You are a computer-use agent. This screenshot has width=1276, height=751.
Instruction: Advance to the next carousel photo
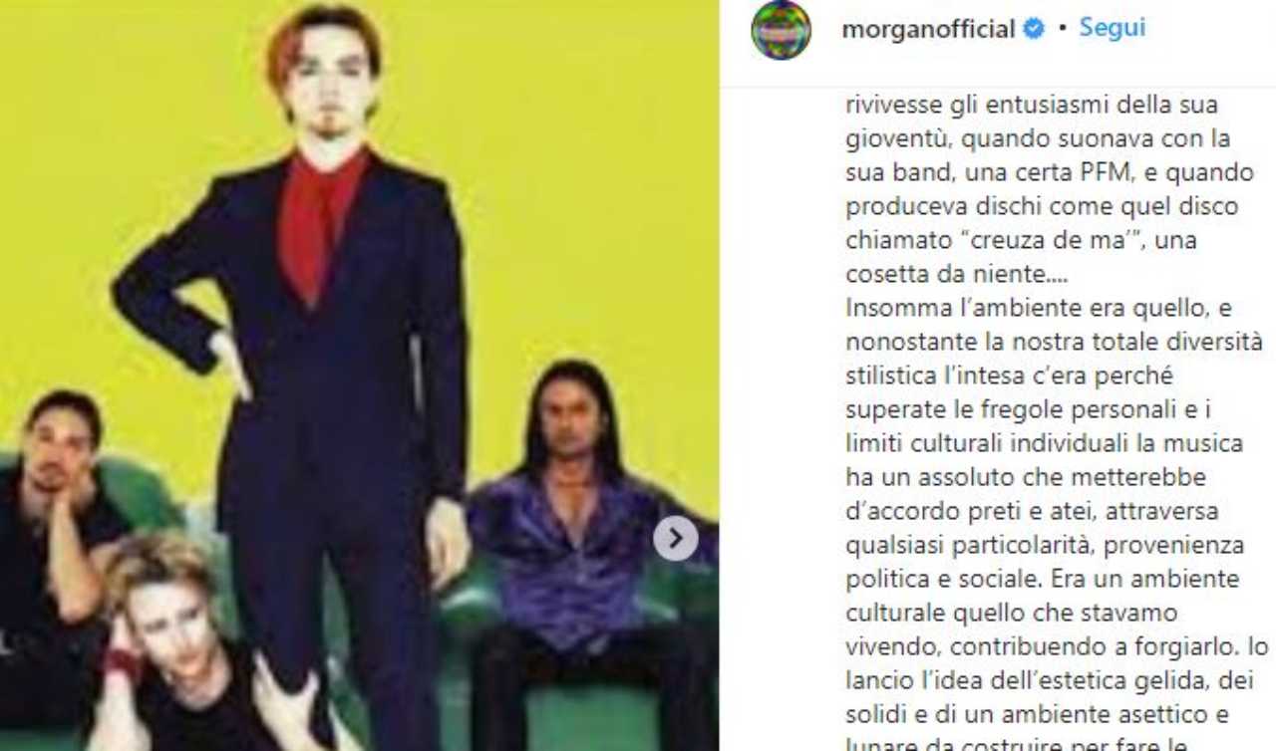[675, 539]
